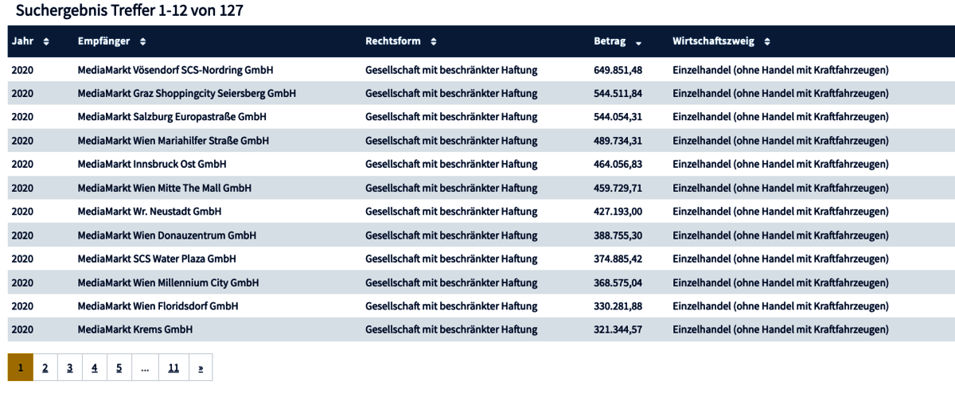Open results page 2

(x=45, y=368)
